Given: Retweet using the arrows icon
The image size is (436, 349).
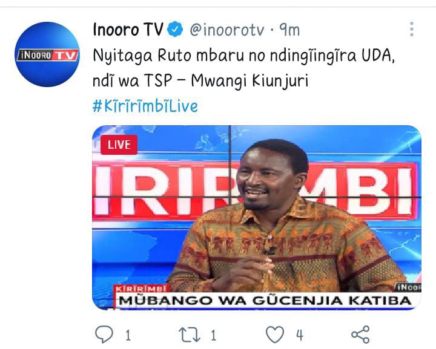Looking at the screenshot, I should (189, 334).
